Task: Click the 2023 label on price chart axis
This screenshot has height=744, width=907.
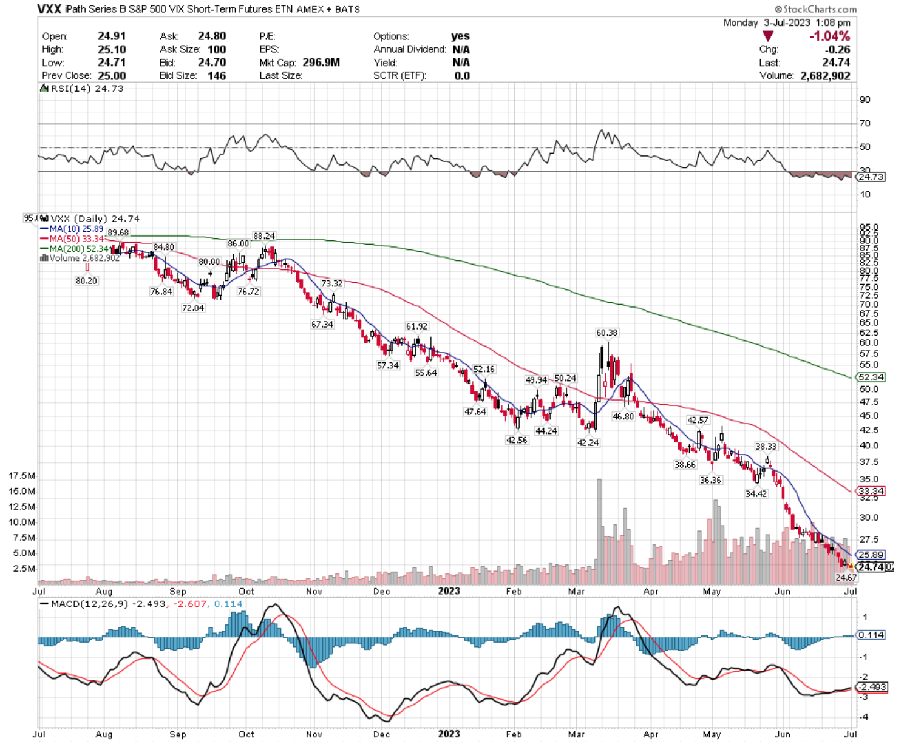Action: coord(449,590)
